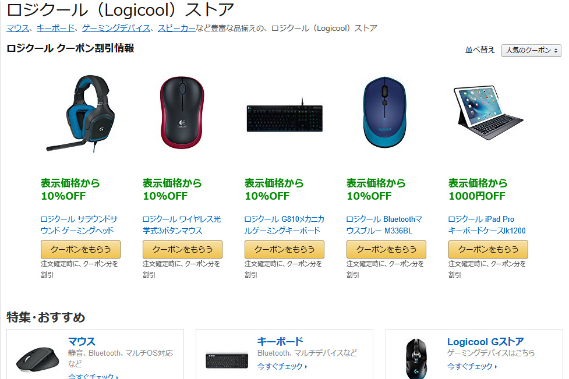Screen dimensions: 569x379
Task: Click the red wireless mouse image
Action: click(x=182, y=112)
